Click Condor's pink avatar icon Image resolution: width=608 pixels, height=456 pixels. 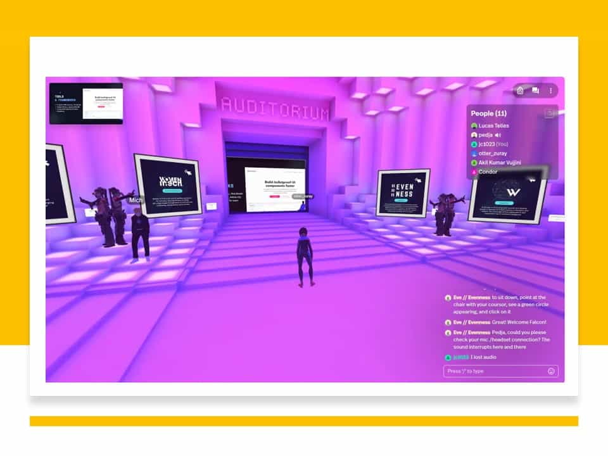(x=474, y=172)
